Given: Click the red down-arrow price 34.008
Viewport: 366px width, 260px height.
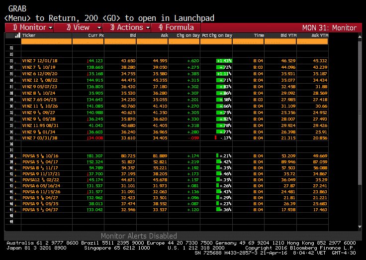Looking at the screenshot, I should coord(95,137).
